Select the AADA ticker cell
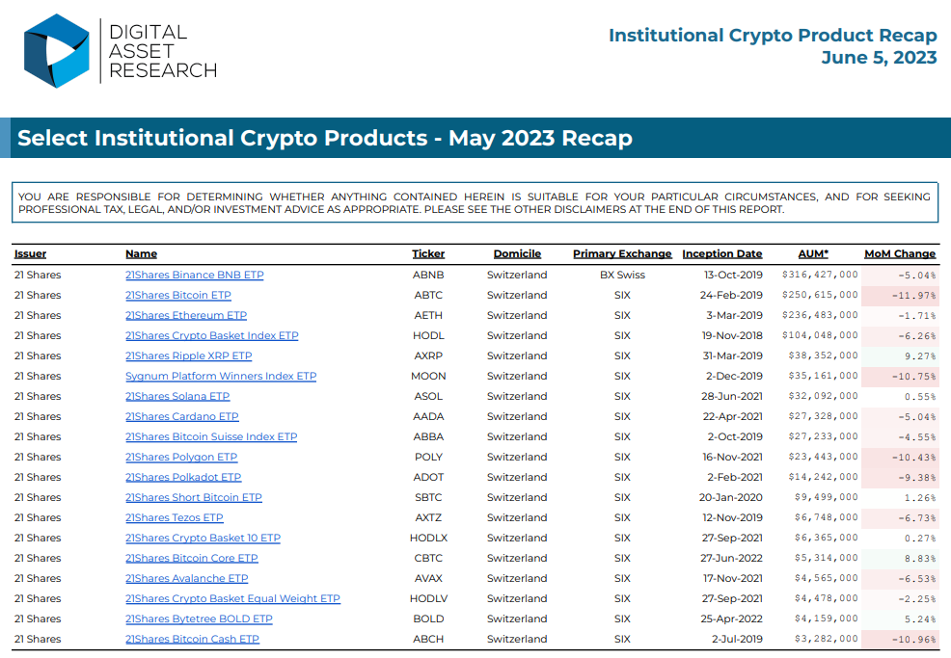Screen dimensions: 951x658 click(x=428, y=416)
